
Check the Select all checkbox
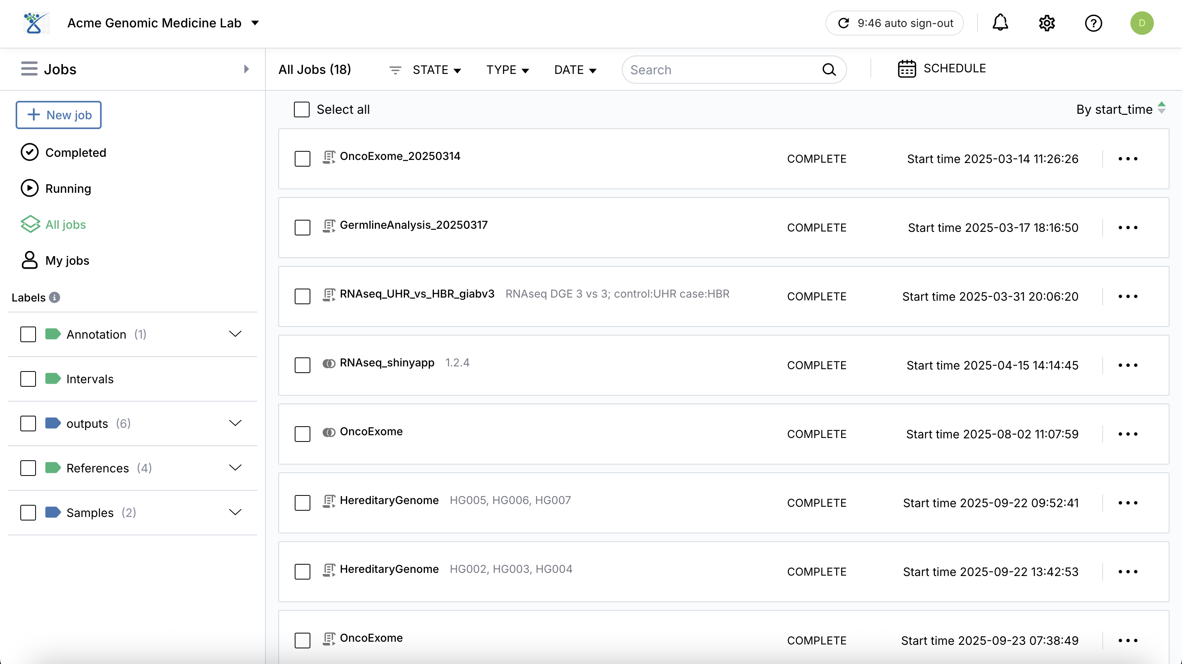(301, 109)
